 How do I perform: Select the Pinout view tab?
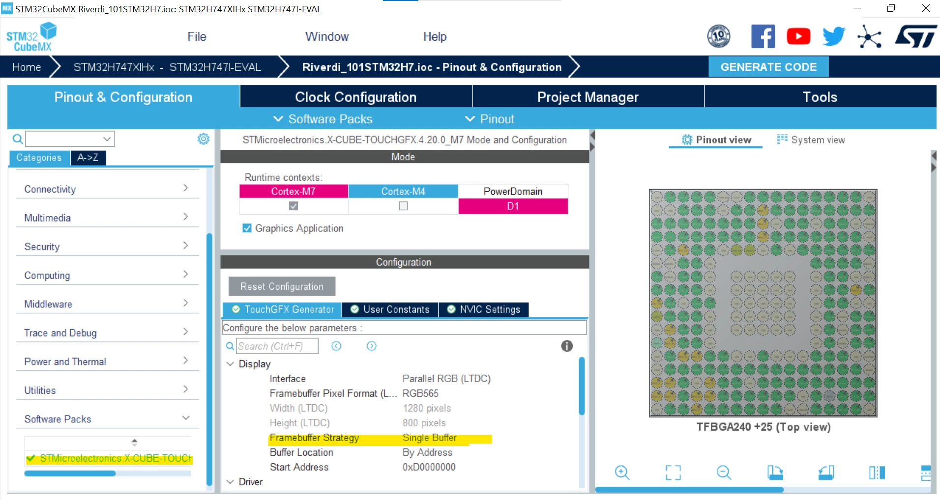coord(716,139)
